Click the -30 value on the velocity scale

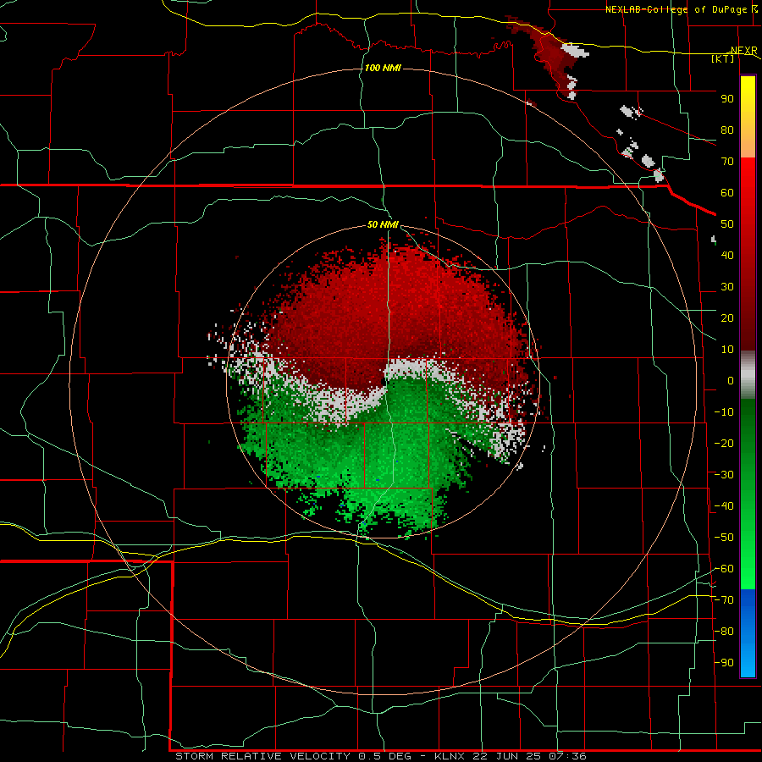coord(724,475)
